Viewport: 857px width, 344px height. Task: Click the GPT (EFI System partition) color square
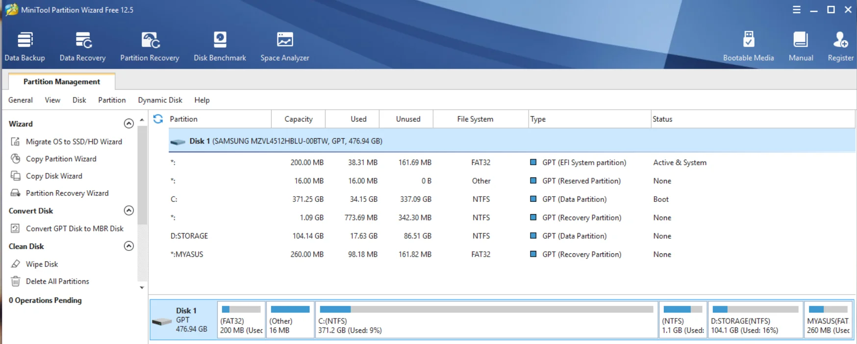pyautogui.click(x=533, y=162)
